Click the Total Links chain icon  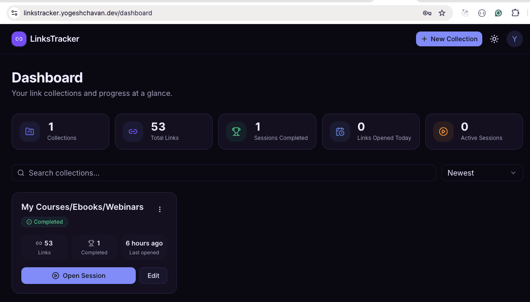pos(133,132)
